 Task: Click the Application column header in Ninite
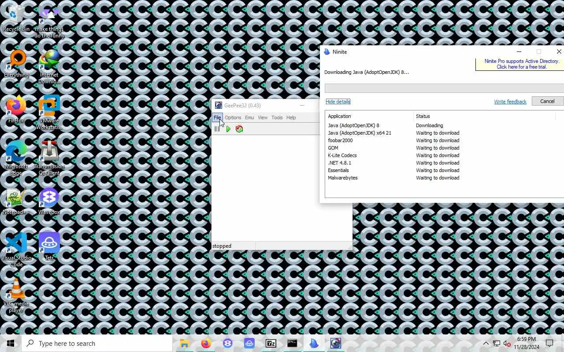point(369,116)
